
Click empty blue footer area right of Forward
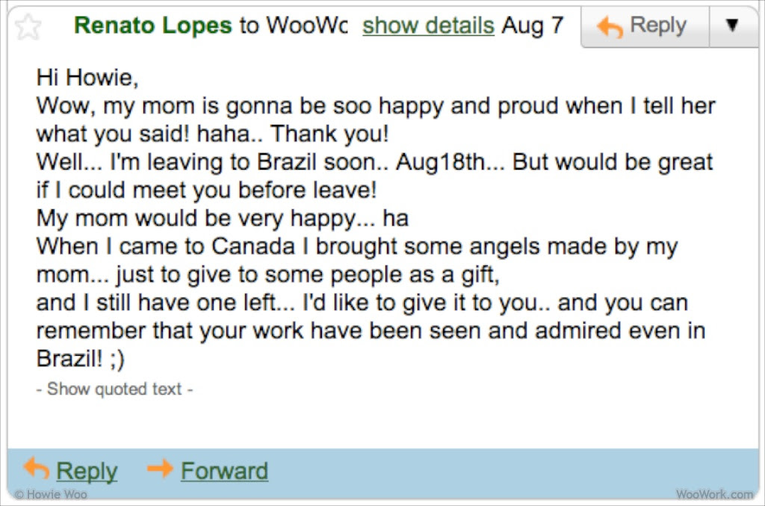(512, 471)
